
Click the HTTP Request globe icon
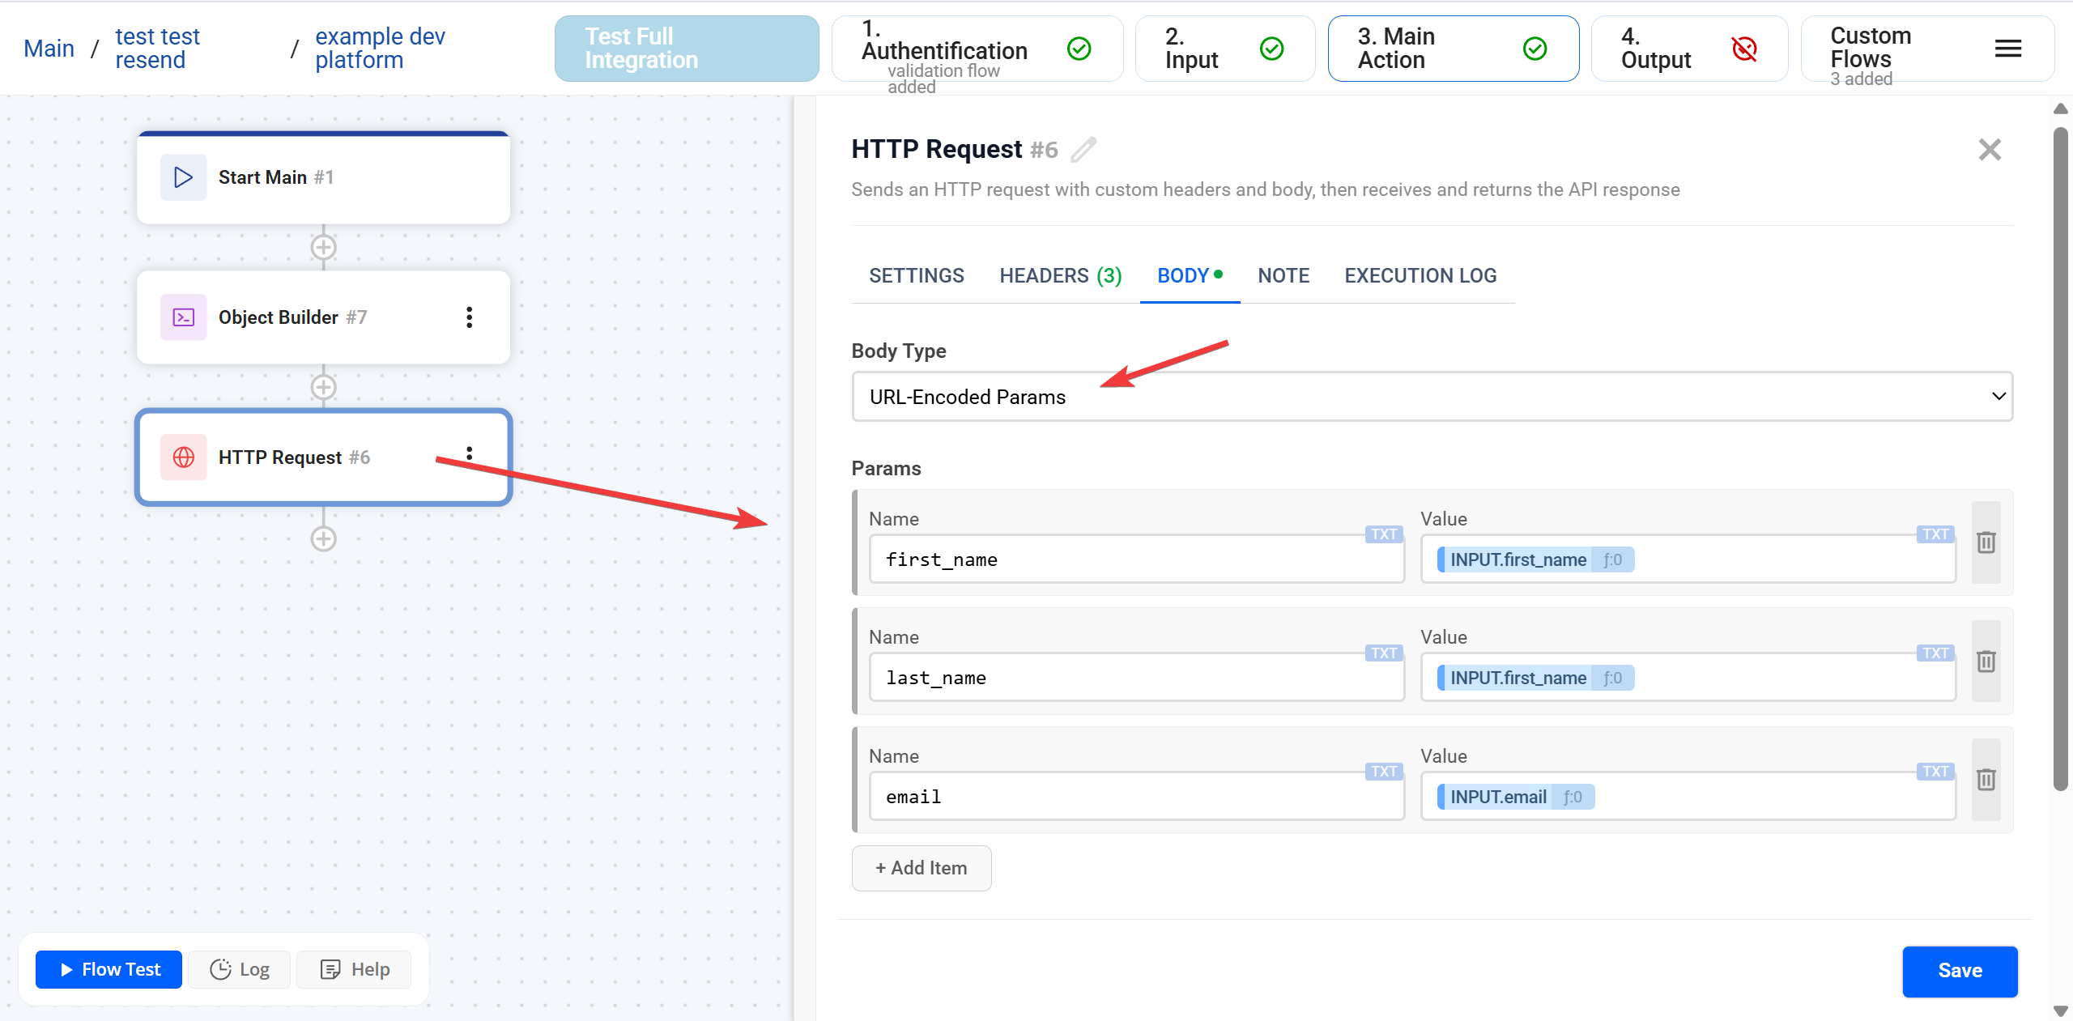183,457
